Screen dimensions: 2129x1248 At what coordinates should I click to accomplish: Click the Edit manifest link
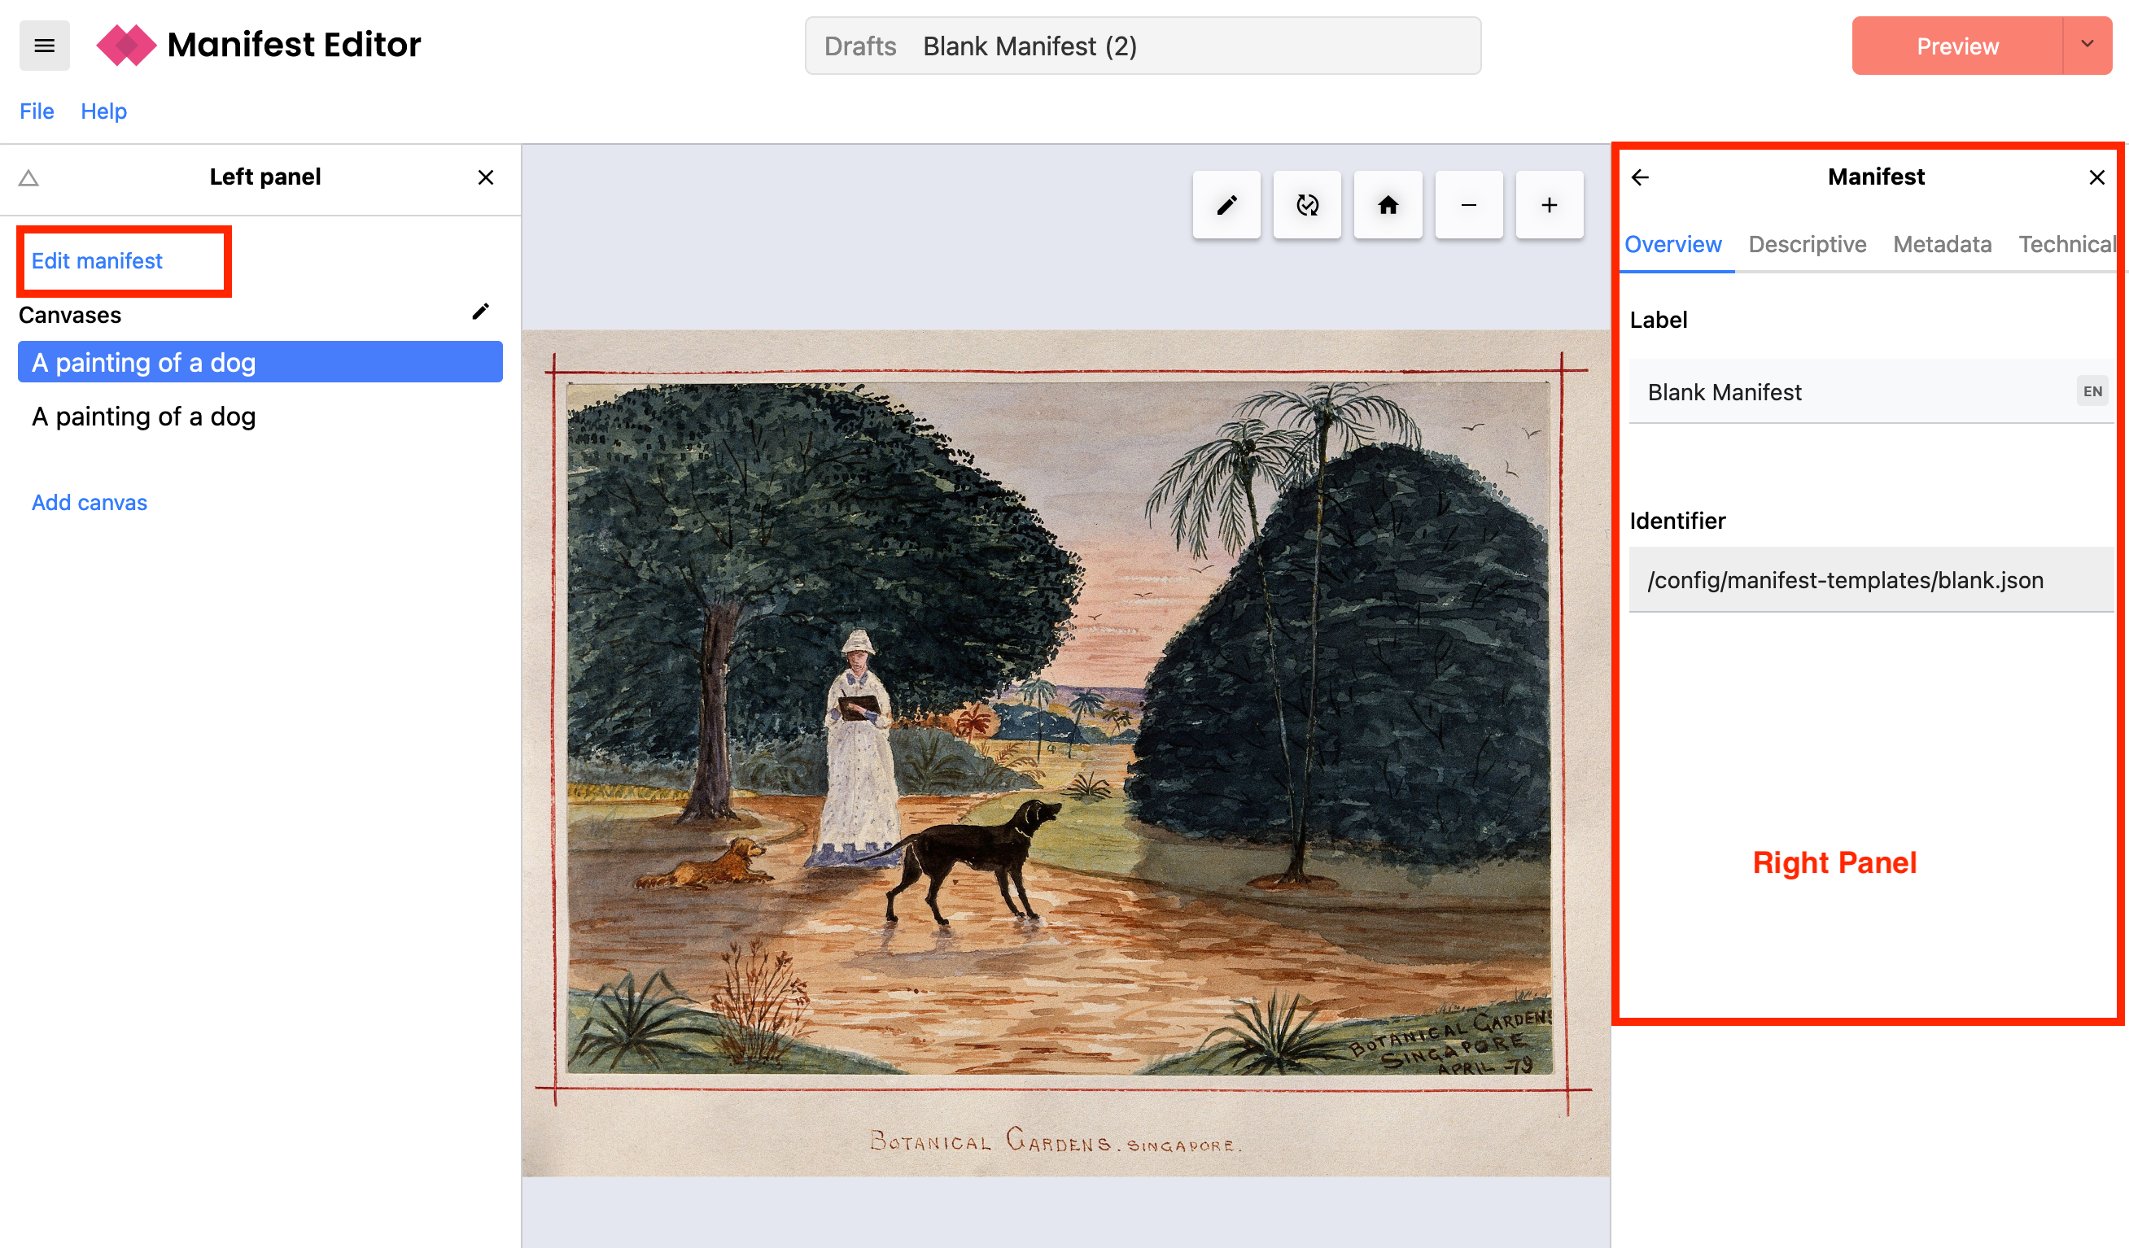coord(96,261)
